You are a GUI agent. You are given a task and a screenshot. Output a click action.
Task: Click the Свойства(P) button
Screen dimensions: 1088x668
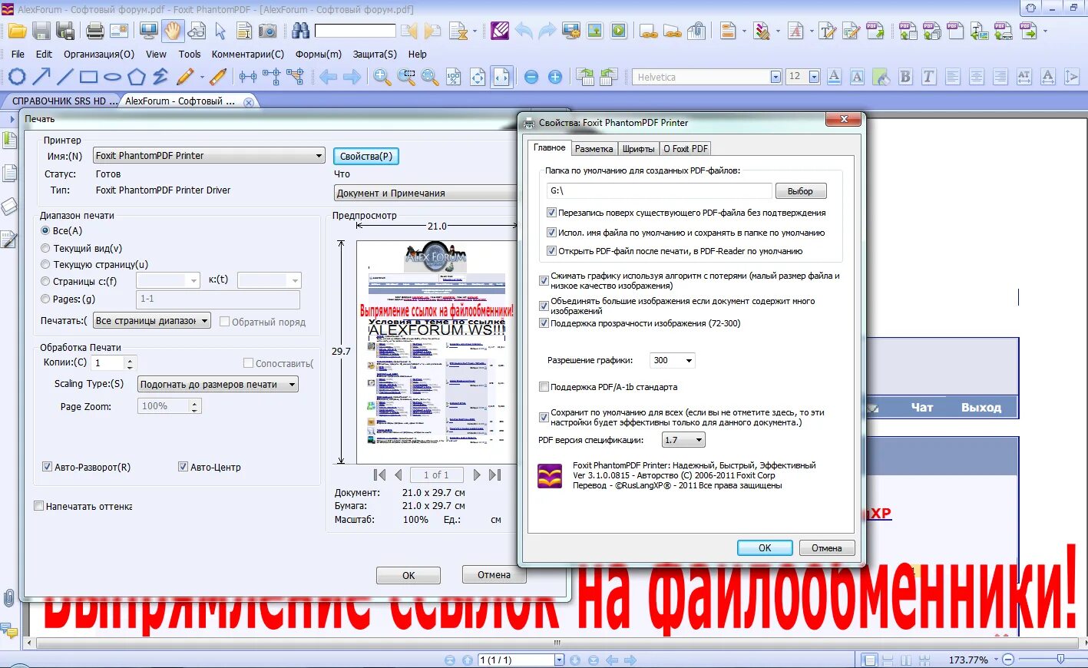tap(365, 156)
